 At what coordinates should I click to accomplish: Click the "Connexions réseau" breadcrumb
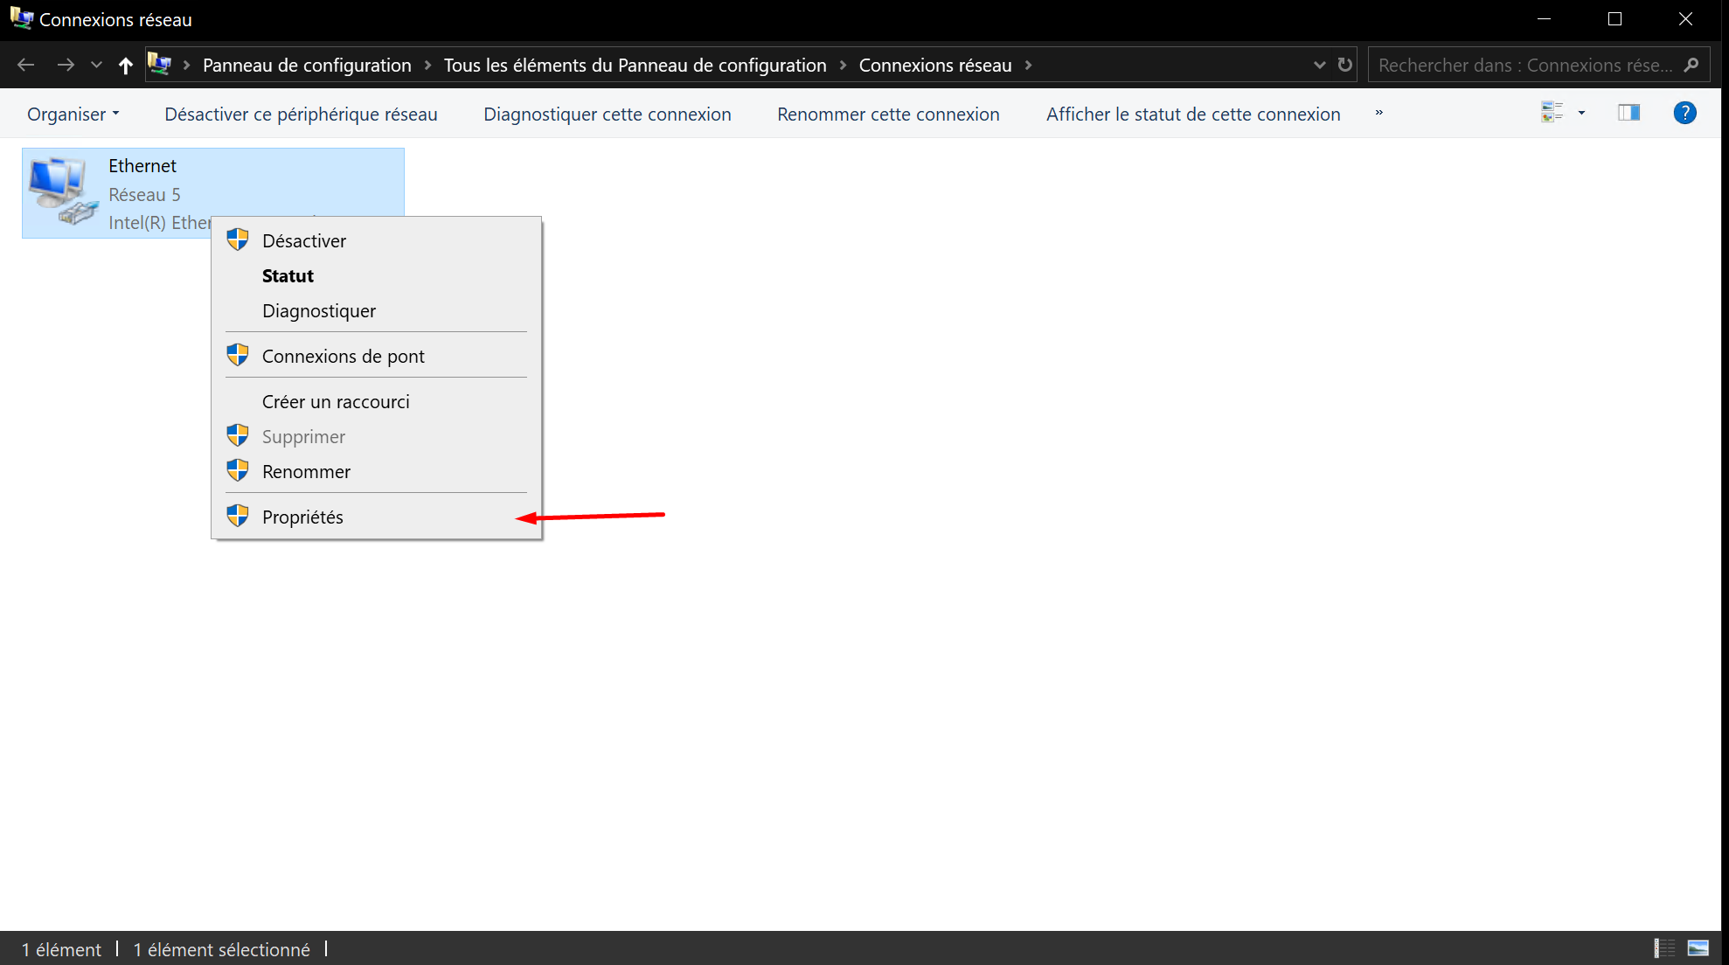[935, 65]
